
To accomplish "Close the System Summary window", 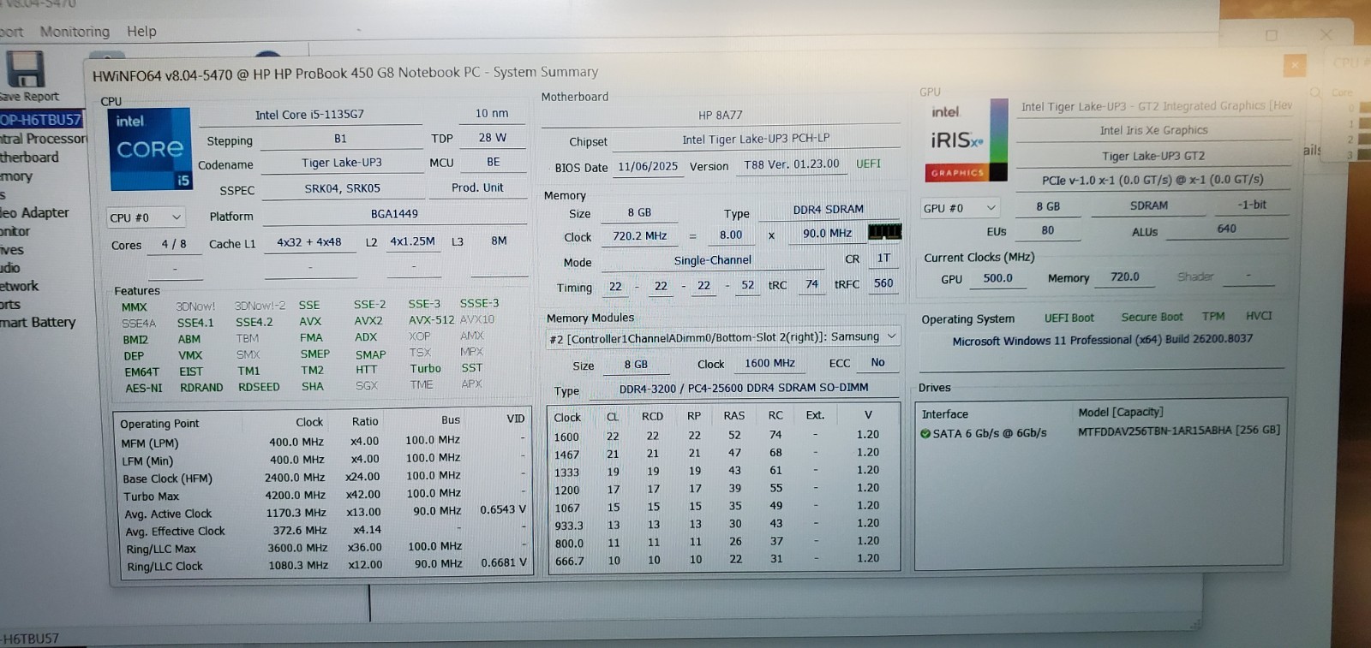I will (1295, 65).
